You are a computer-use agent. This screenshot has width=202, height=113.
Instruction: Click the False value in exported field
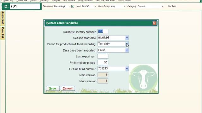pyautogui.click(x=102, y=50)
